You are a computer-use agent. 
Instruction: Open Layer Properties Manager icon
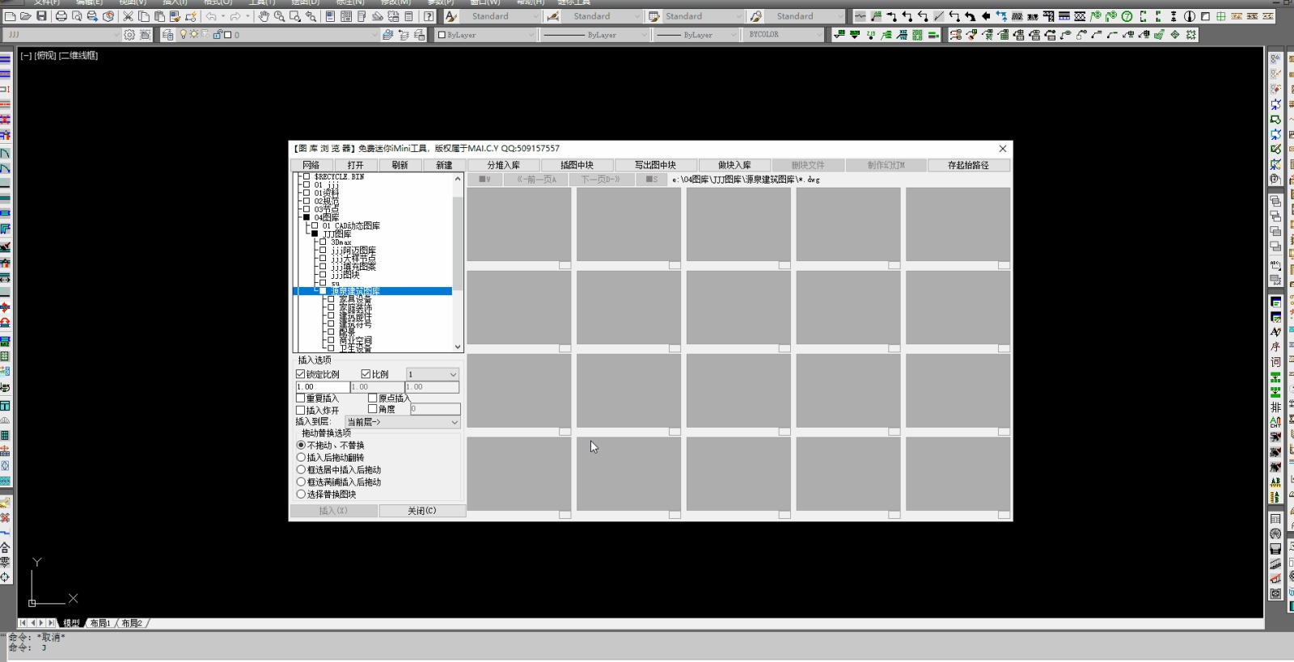(x=167, y=35)
